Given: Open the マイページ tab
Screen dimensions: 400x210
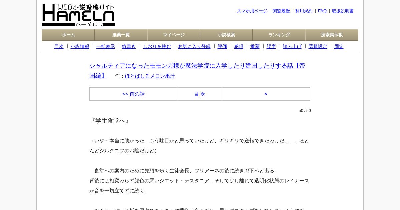Looking at the screenshot, I should click(x=174, y=35).
